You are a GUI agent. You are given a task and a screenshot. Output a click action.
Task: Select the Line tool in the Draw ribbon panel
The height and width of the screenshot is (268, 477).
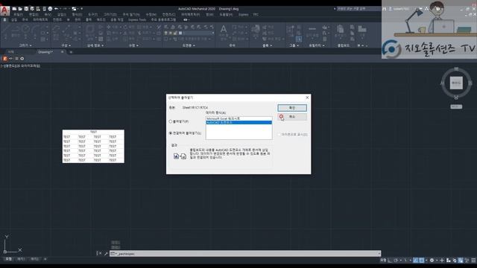[6, 30]
